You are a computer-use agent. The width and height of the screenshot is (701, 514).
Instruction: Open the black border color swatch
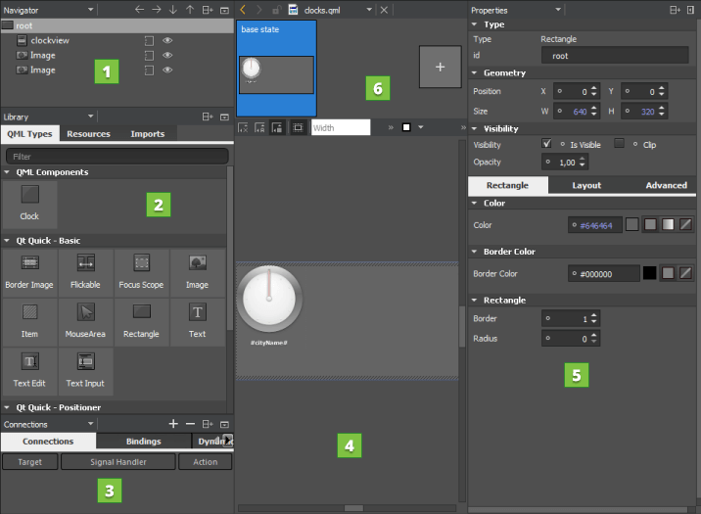(x=649, y=273)
